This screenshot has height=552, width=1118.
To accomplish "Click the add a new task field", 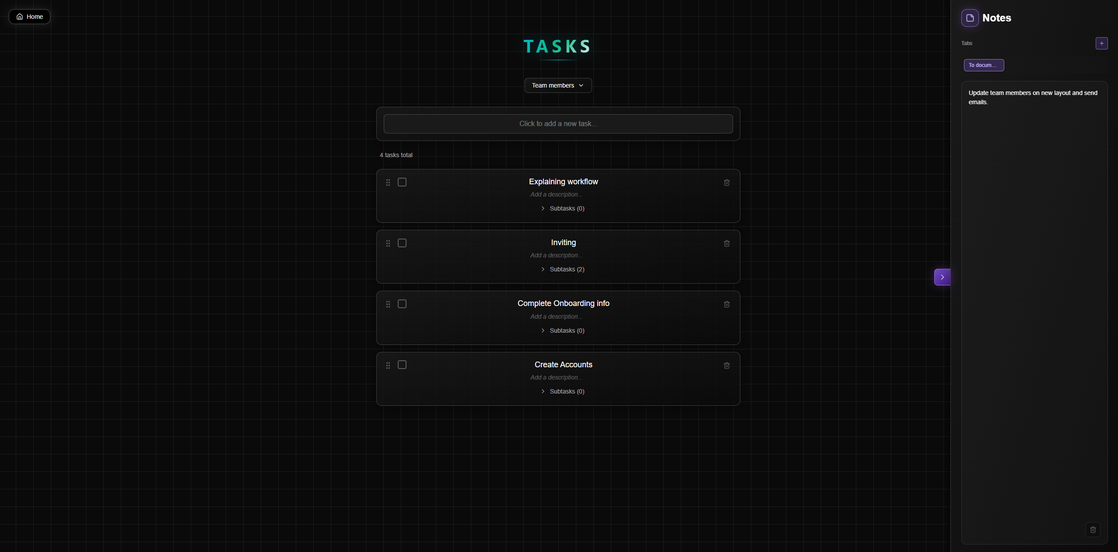I will pos(557,123).
